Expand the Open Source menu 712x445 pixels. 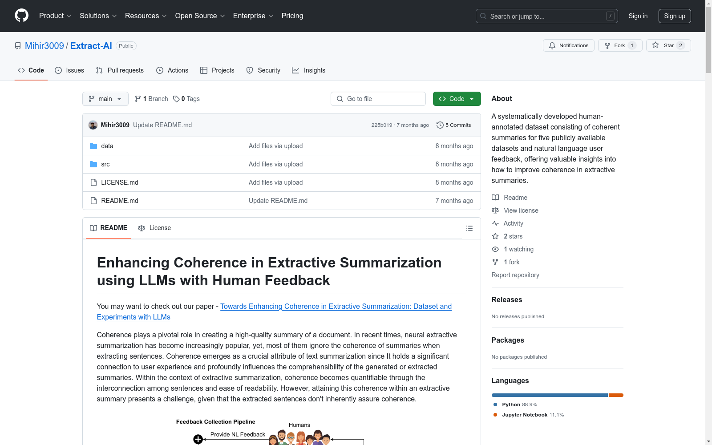point(200,16)
